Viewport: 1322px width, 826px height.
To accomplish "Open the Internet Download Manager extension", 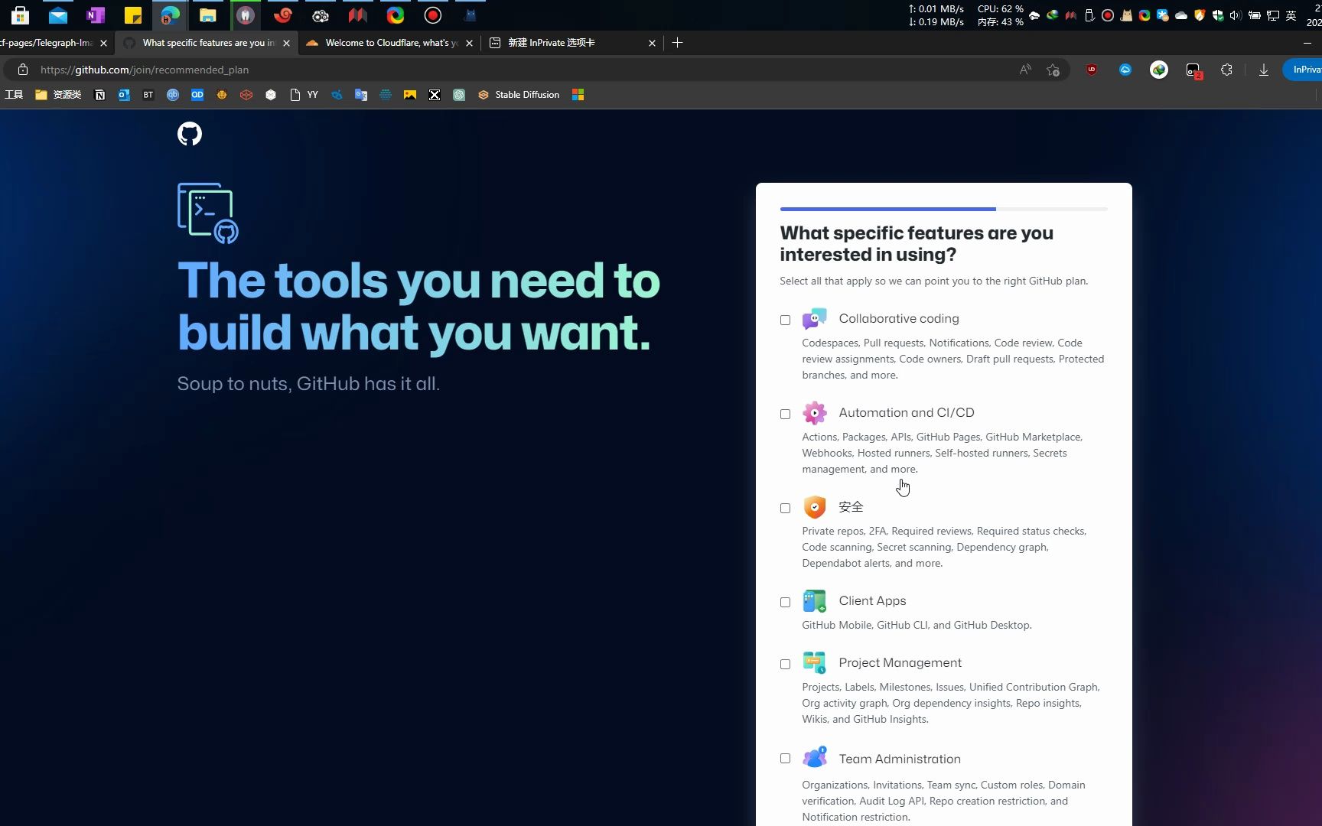I will click(1159, 70).
